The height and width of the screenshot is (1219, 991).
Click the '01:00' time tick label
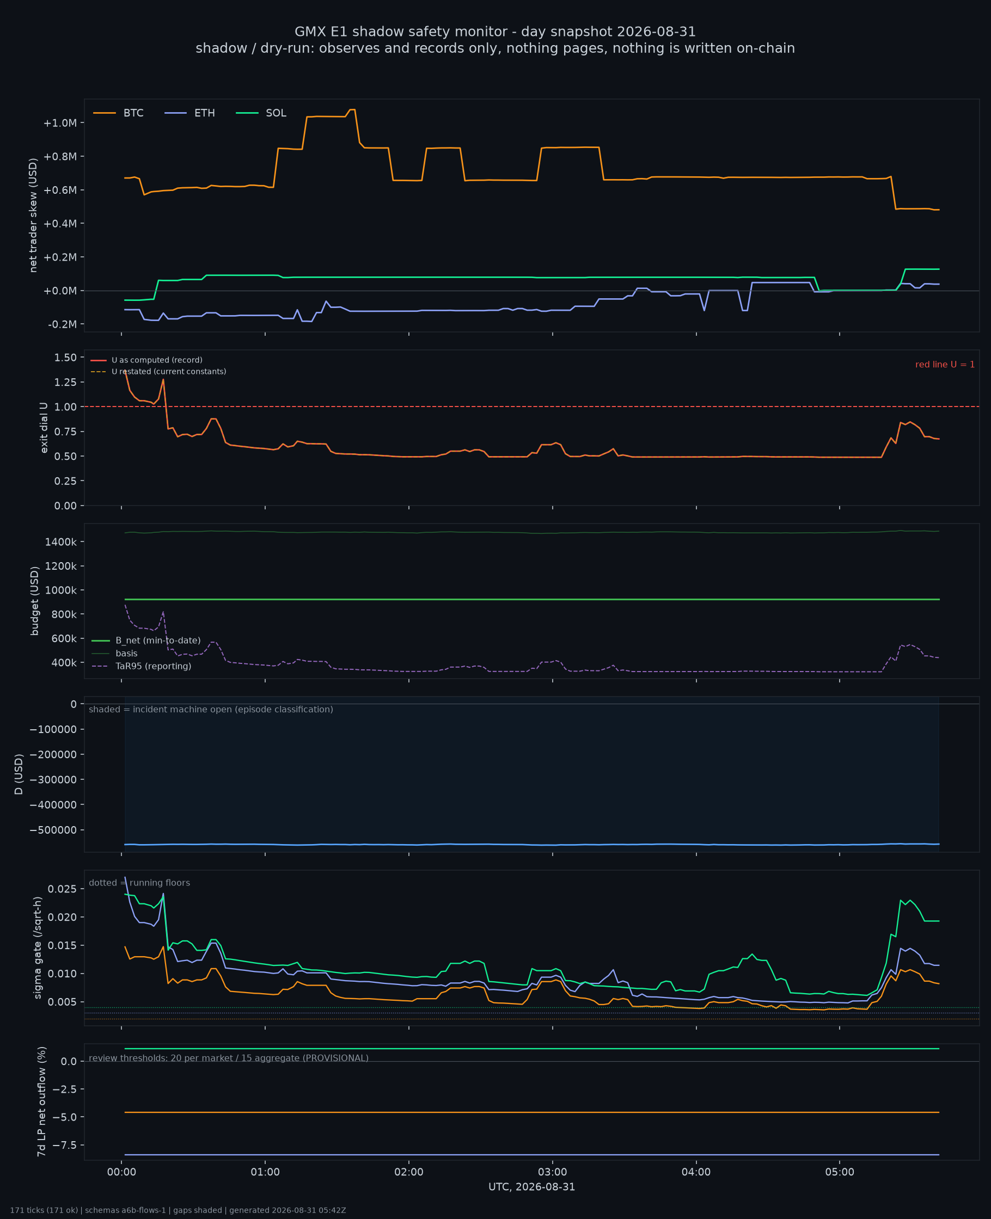coord(265,1172)
